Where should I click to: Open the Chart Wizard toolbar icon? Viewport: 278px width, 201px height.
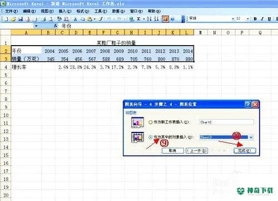165,19
